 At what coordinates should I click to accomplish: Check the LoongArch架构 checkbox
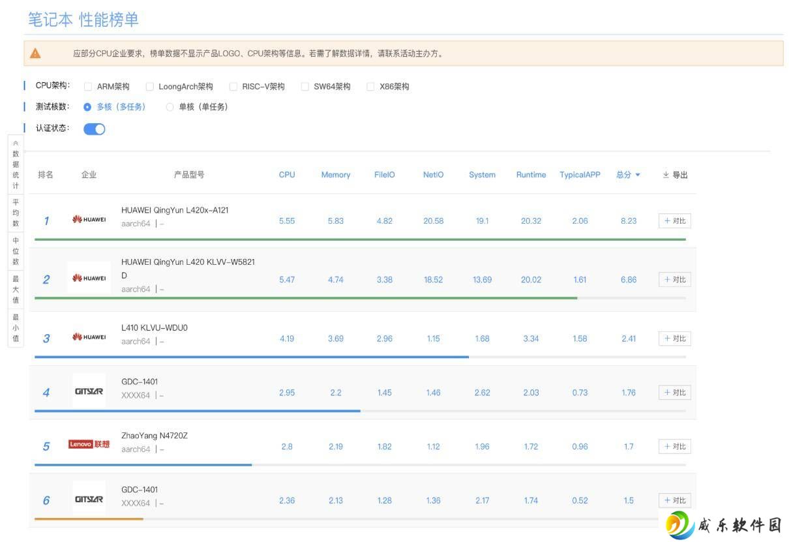[x=150, y=86]
